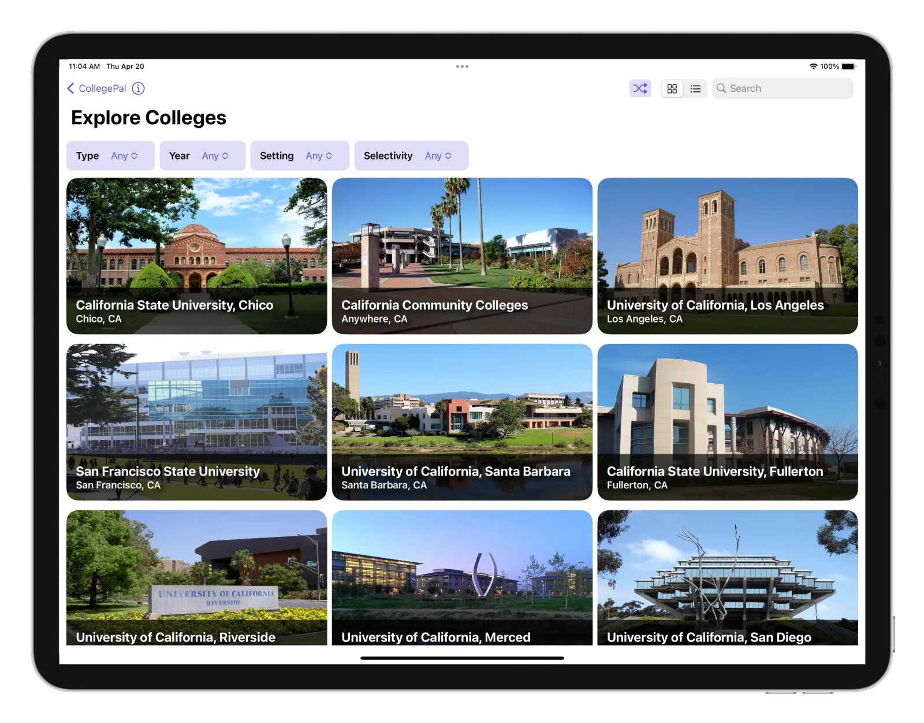Open University of California, Los Angeles card
Screen dimensions: 924x723
pyautogui.click(x=728, y=256)
